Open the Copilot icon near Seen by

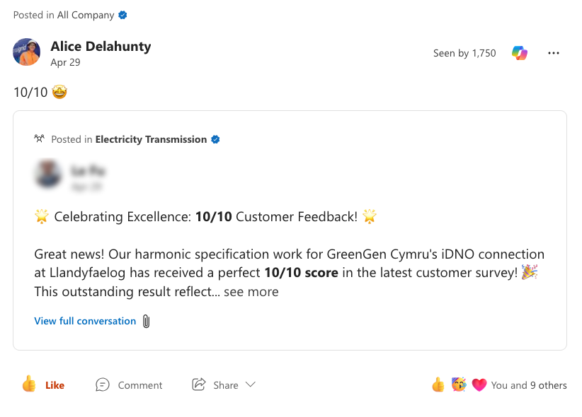coord(519,53)
